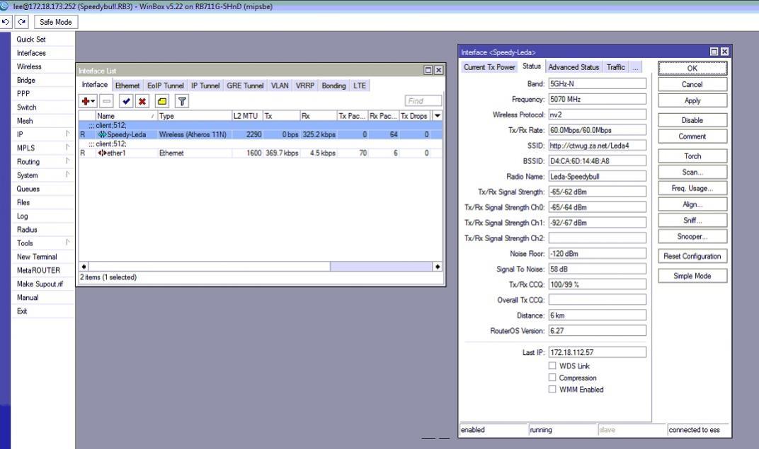Click the red X Disable icon
Viewport: 759px width, 449px height.
click(x=142, y=102)
